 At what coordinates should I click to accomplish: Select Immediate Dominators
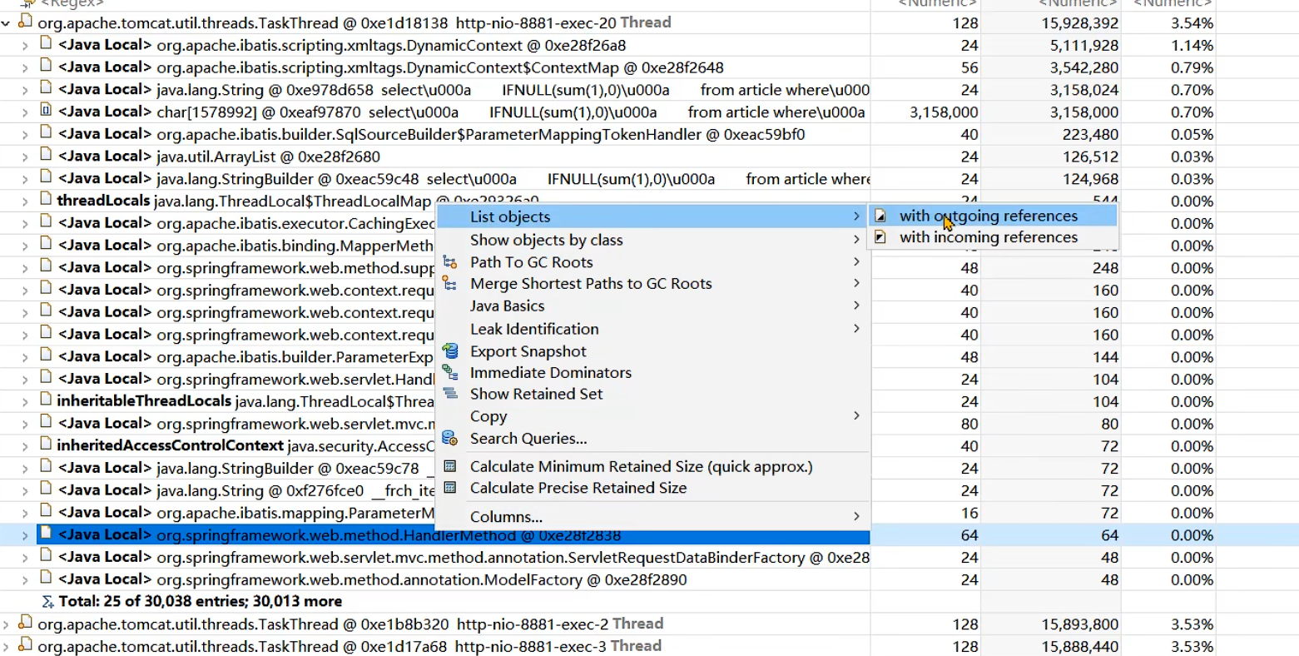click(653, 373)
